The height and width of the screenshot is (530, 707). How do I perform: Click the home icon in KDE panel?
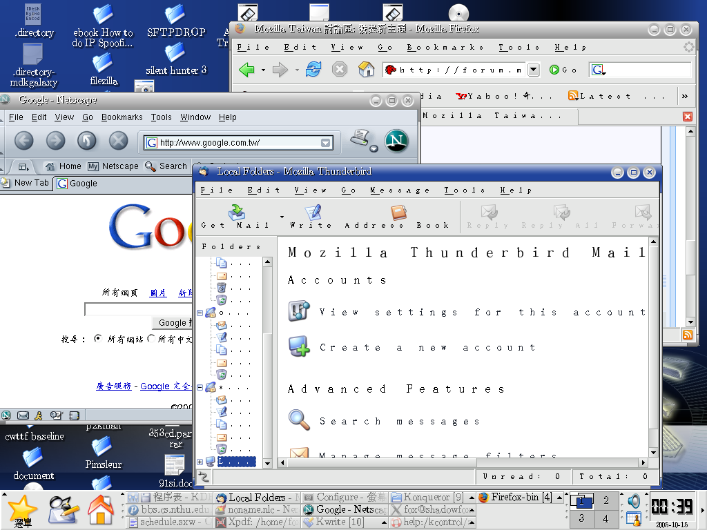point(101,510)
